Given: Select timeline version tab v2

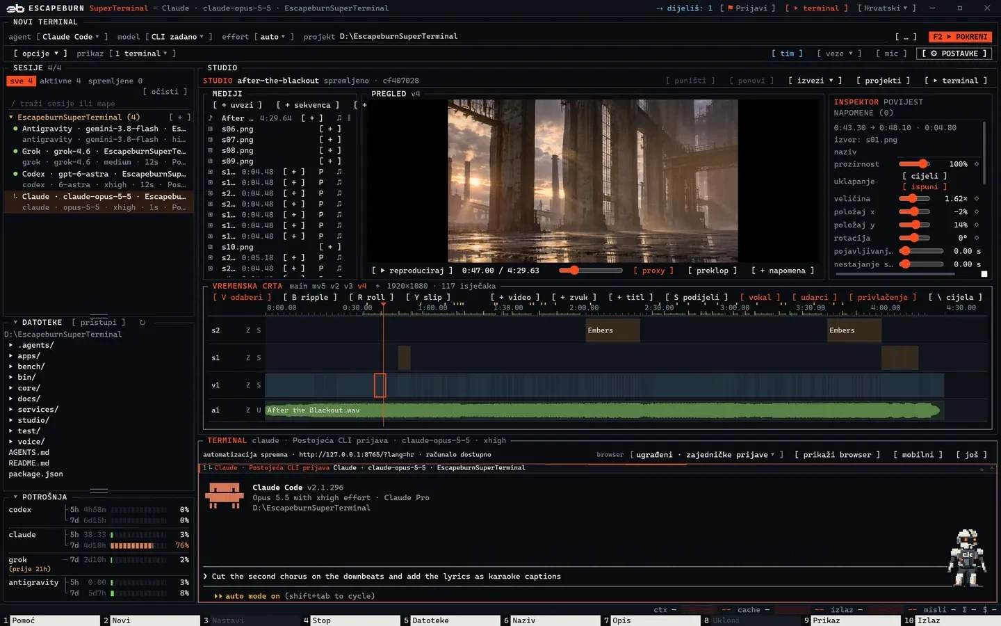Looking at the screenshot, I should (x=335, y=286).
